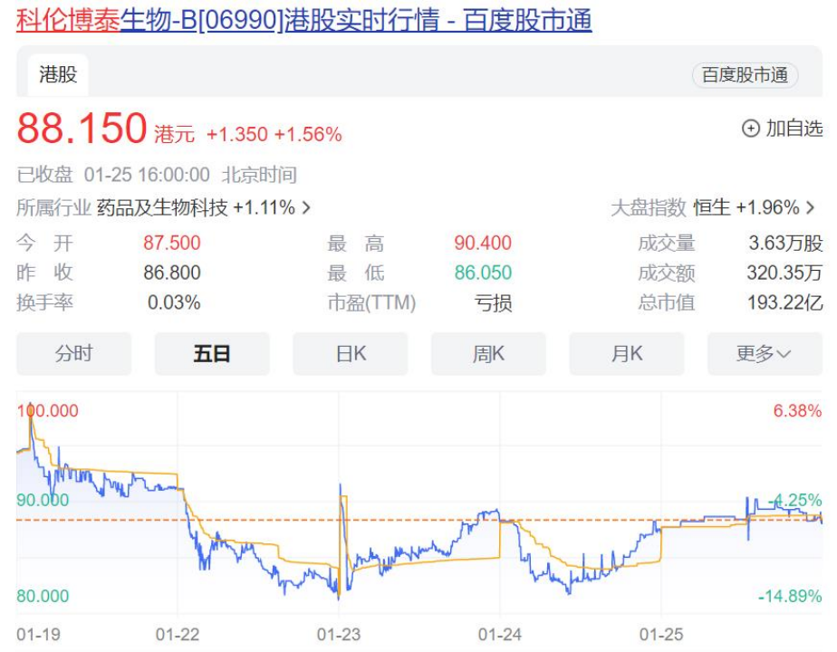This screenshot has width=837, height=652.
Task: Open 恒生 market index link
Action: click(x=712, y=207)
